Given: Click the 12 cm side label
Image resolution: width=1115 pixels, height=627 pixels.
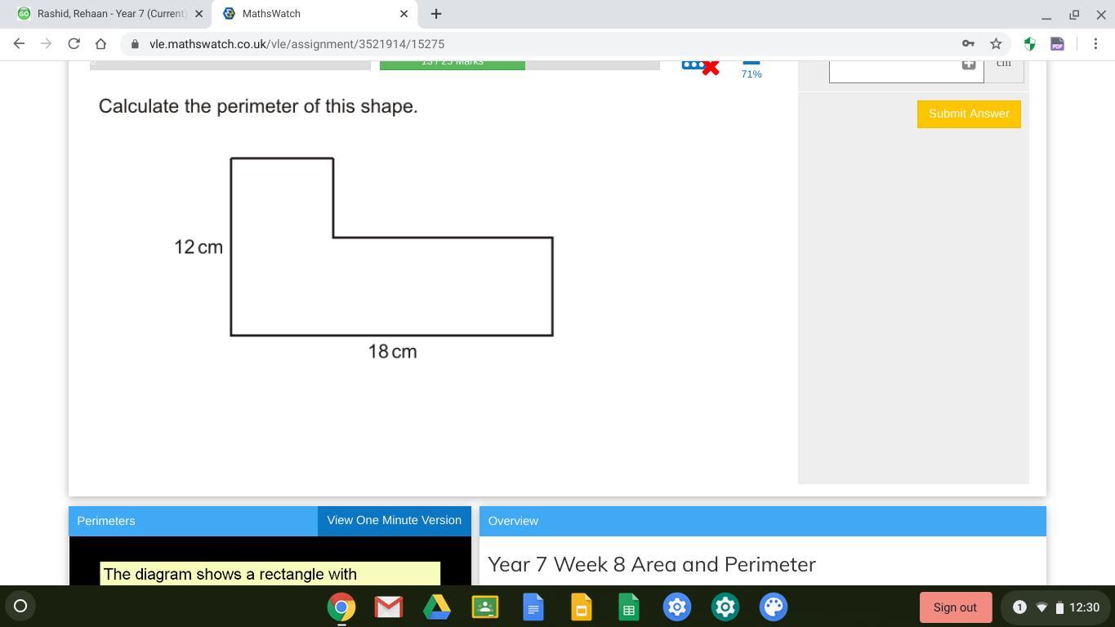Looking at the screenshot, I should tap(198, 247).
